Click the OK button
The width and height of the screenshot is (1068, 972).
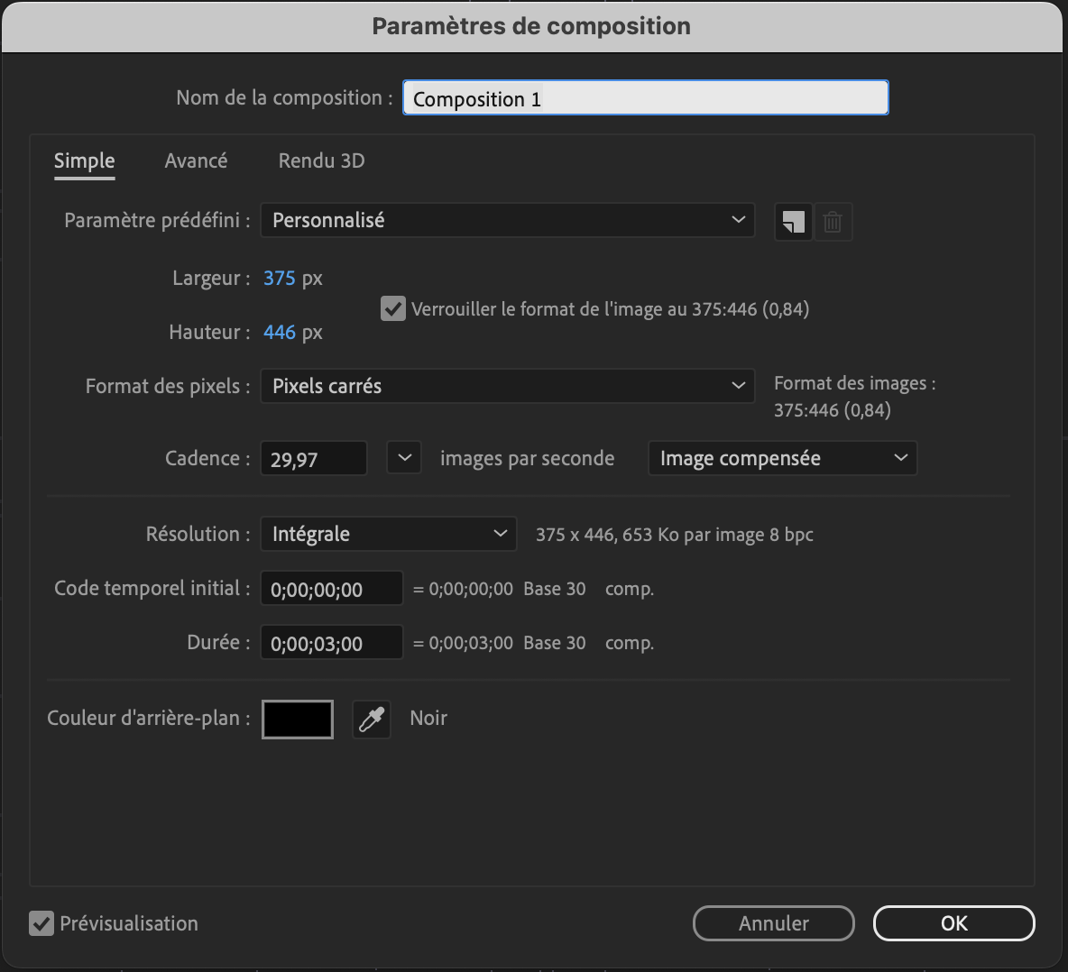click(x=954, y=923)
